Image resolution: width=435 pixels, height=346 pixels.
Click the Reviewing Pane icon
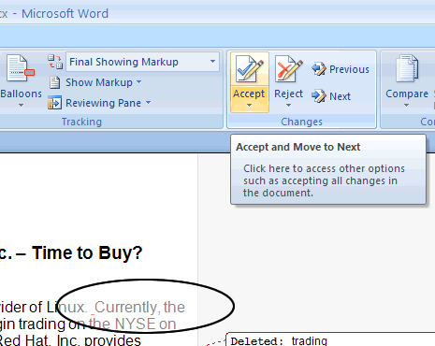click(54, 103)
